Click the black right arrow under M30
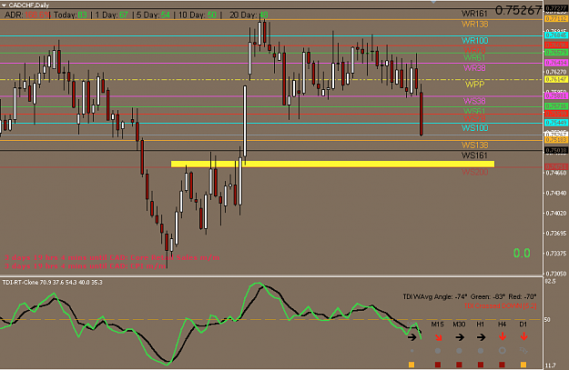569x370 pixels. coord(460,337)
